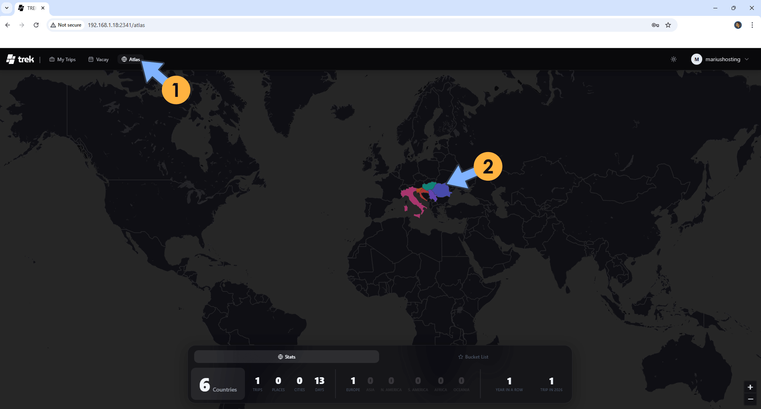Open the My Trips menu item
Viewport: 761px width, 409px height.
click(x=62, y=59)
